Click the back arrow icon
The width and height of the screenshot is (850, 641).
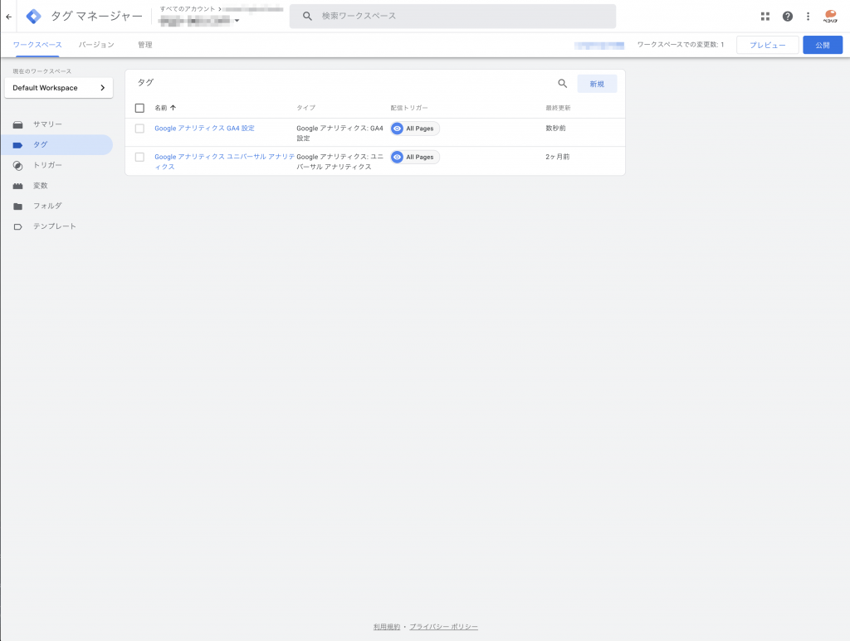point(8,17)
